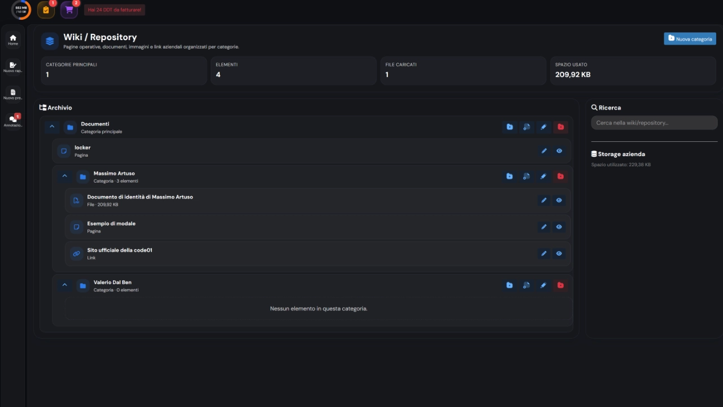
Task: Click the link icon of 'Sito ufficiale della code01'
Action: [x=76, y=253]
